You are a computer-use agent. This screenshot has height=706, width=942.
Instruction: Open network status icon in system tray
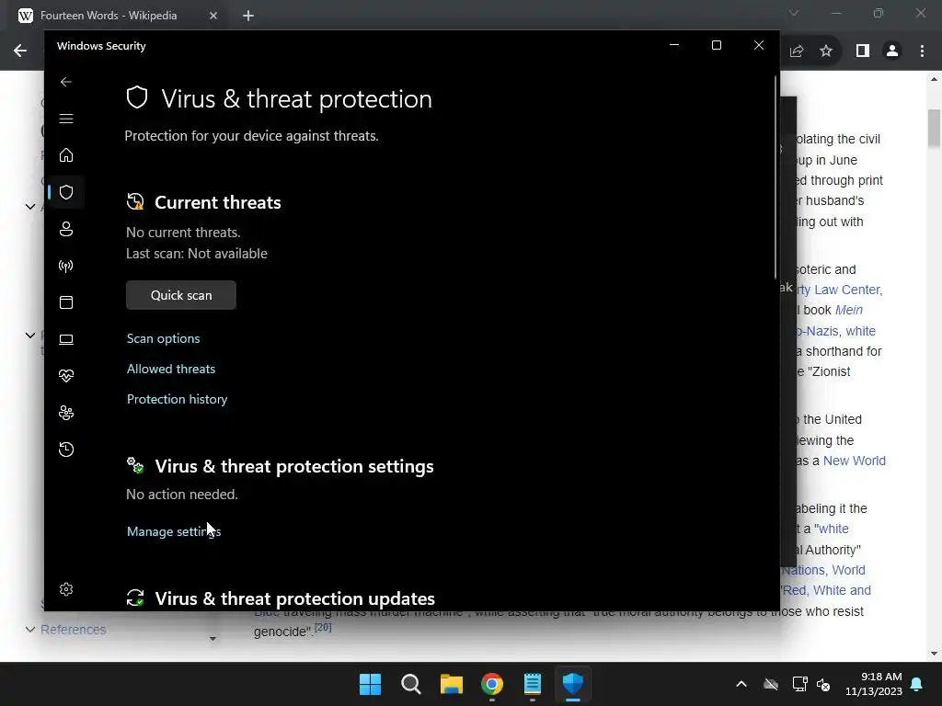click(799, 684)
